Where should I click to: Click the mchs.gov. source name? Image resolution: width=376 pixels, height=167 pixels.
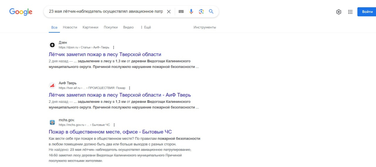point(67,120)
